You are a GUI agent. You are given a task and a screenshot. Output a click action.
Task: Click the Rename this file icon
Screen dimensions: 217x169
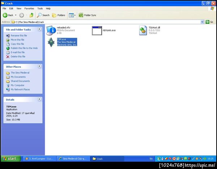8,36
